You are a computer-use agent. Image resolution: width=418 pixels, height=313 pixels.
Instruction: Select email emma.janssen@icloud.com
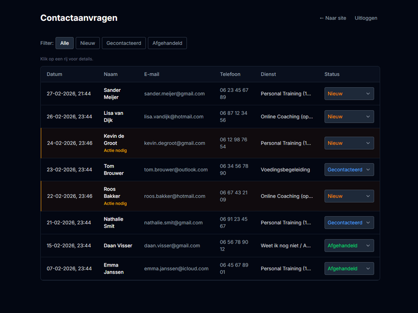coord(176,269)
